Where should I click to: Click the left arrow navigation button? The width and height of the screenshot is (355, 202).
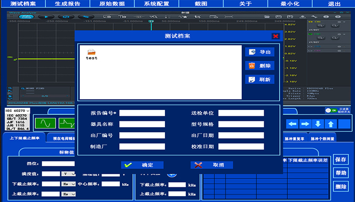pyautogui.click(x=293, y=124)
